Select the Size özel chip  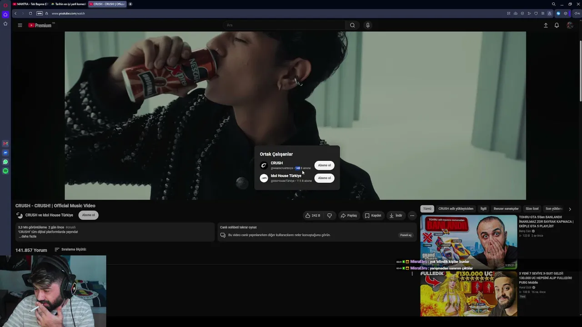pyautogui.click(x=532, y=209)
